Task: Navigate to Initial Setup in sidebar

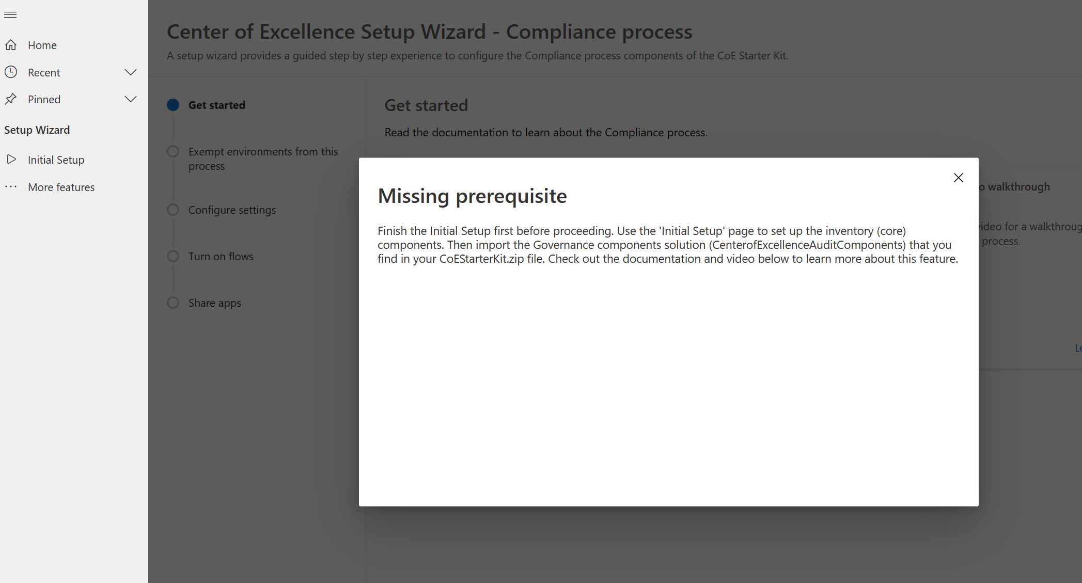Action: [x=55, y=160]
